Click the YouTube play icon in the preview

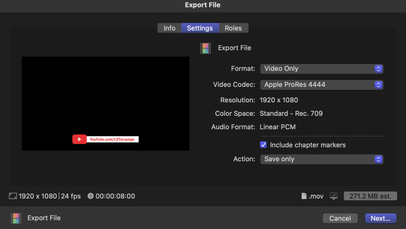[79, 139]
